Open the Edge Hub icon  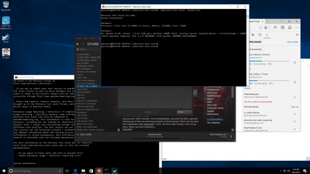tap(275, 28)
